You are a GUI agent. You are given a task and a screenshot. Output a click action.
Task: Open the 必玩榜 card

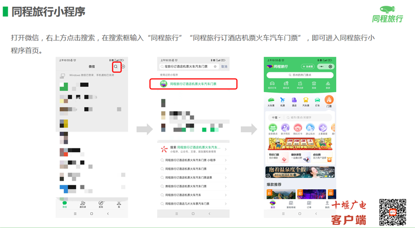tap(322, 157)
